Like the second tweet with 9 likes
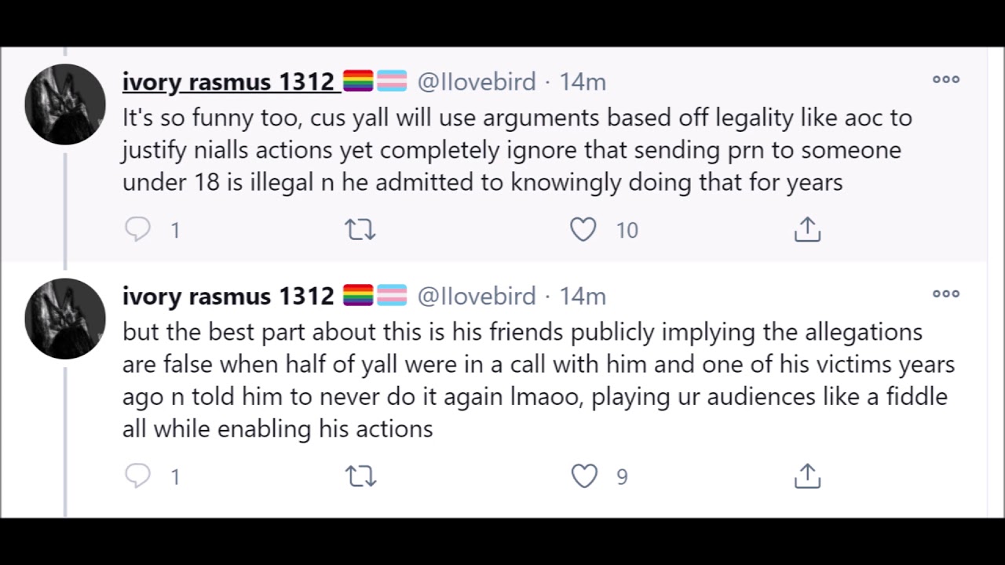The height and width of the screenshot is (565, 1005). pos(584,476)
